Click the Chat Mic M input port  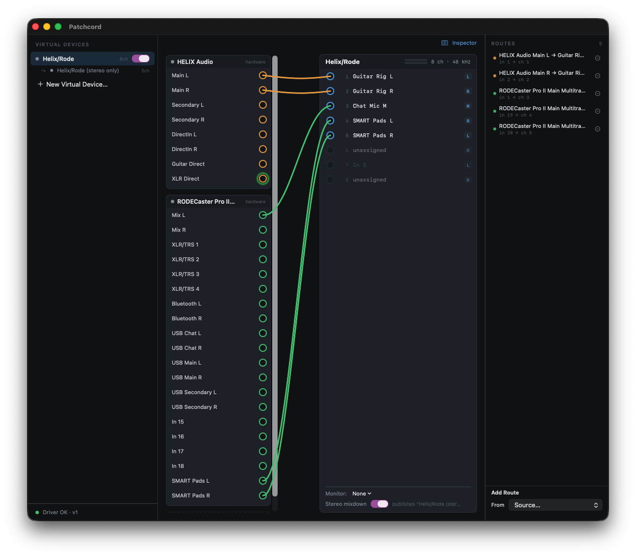pos(330,106)
